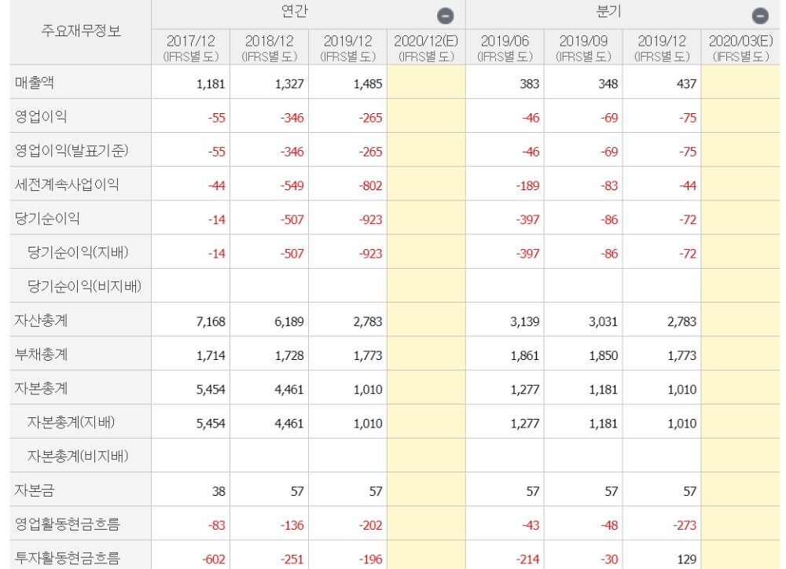786x569 pixels.
Task: Collapse the 연간 annual section minus icon
Action: point(445,15)
